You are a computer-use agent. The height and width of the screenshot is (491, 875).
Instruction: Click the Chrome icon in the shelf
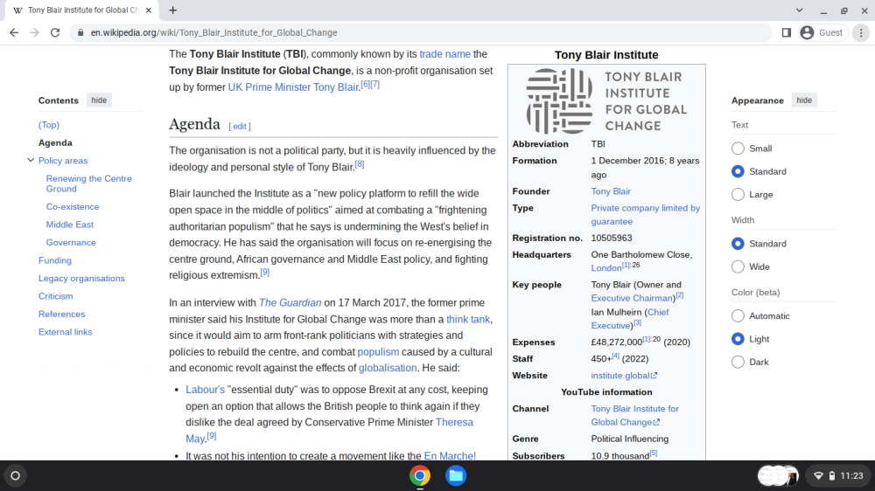[420, 475]
